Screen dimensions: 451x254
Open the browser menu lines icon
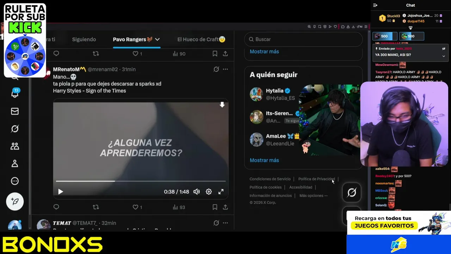(366, 26)
